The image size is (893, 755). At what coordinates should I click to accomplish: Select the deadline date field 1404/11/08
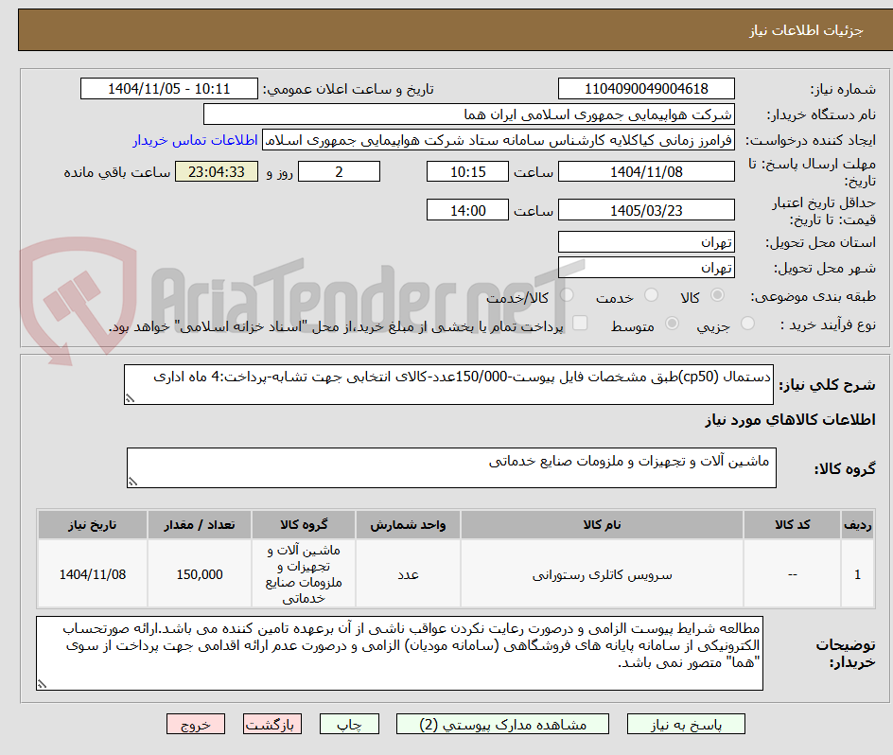coord(649,171)
